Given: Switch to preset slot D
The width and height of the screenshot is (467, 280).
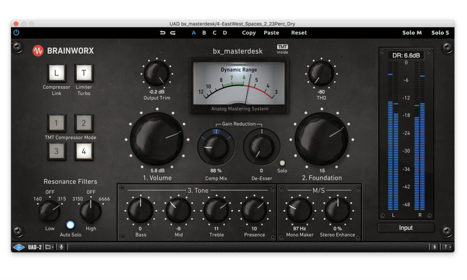Looking at the screenshot, I should pyautogui.click(x=225, y=33).
